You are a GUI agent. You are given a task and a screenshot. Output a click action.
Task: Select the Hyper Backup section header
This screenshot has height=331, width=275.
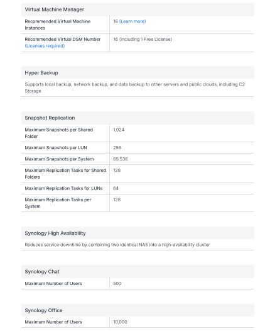pos(41,73)
